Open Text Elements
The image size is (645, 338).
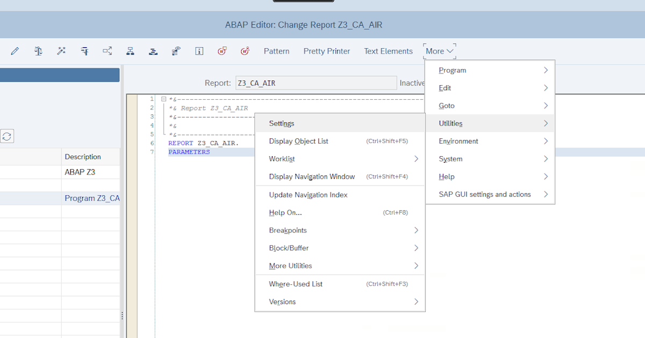[x=388, y=51]
